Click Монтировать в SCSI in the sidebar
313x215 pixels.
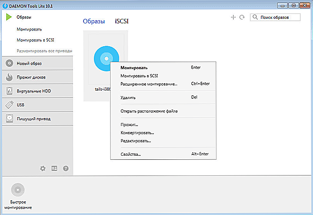pyautogui.click(x=35, y=40)
